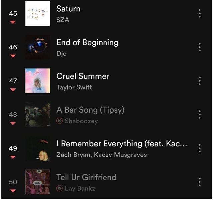Click the Djo artist name
Viewport: 213px width, 201px height.
[61, 54]
